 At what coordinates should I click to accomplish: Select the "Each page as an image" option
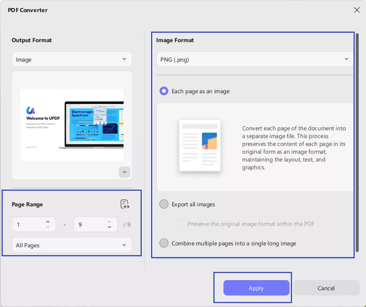(164, 91)
